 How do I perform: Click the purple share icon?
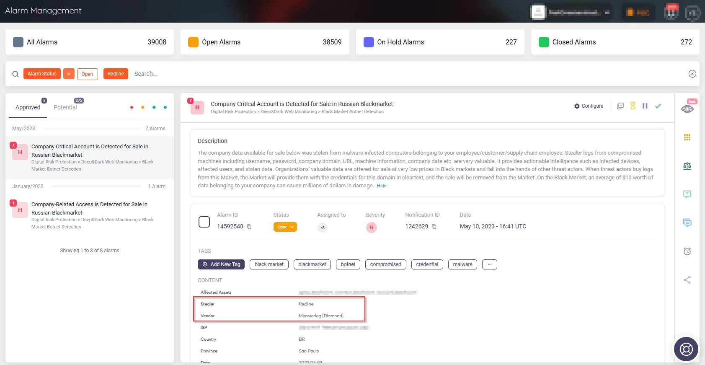687,280
